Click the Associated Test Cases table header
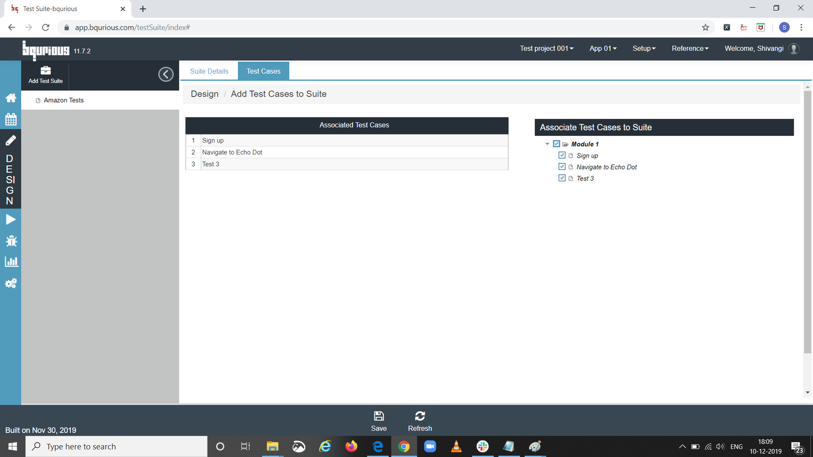The image size is (813, 457). (x=347, y=125)
